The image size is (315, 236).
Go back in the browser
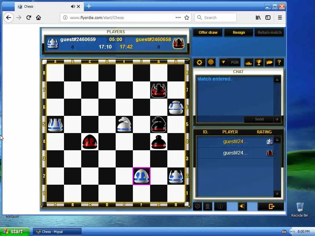[x=8, y=18]
